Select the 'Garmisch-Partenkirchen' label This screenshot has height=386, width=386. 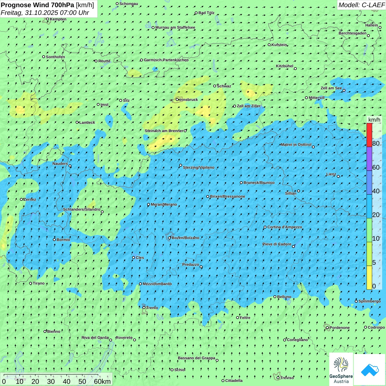coord(166,60)
